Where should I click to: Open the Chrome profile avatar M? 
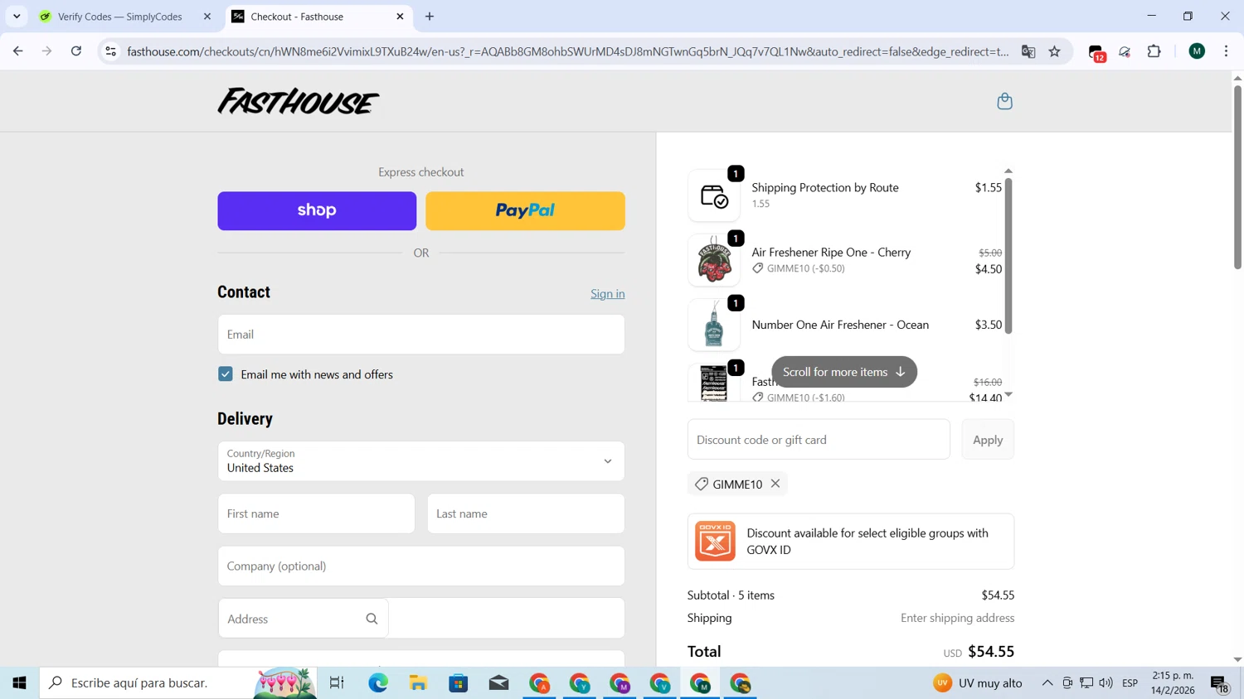(1197, 51)
